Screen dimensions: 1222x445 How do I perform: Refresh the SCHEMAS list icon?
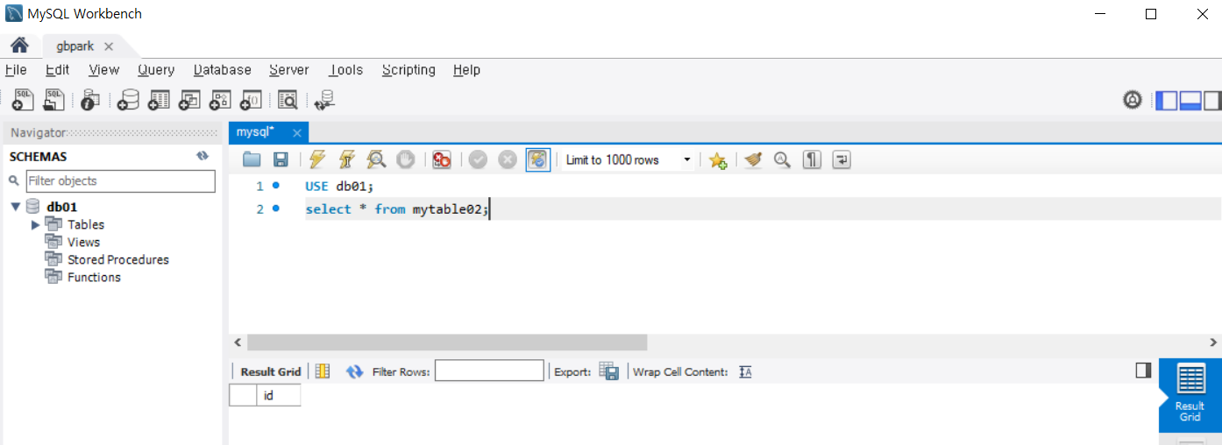tap(202, 156)
